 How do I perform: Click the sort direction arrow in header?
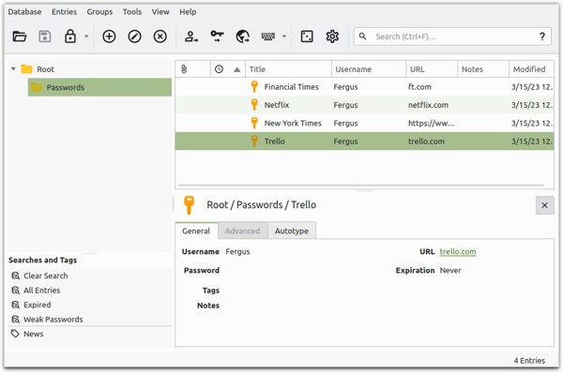tap(237, 69)
